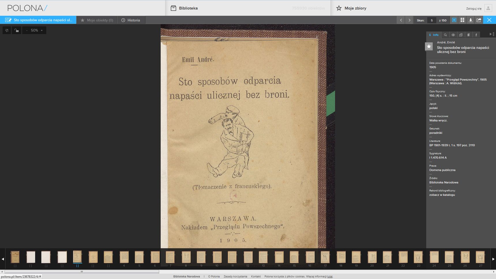
Task: Select the page 4 thumbnail
Action: click(124, 257)
